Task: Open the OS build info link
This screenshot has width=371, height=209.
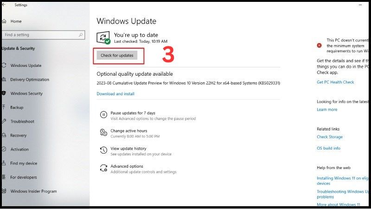Action: click(328, 148)
